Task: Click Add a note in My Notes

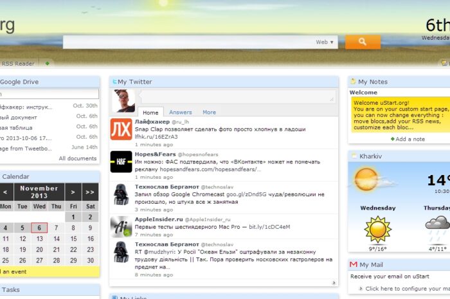Action: (x=410, y=139)
